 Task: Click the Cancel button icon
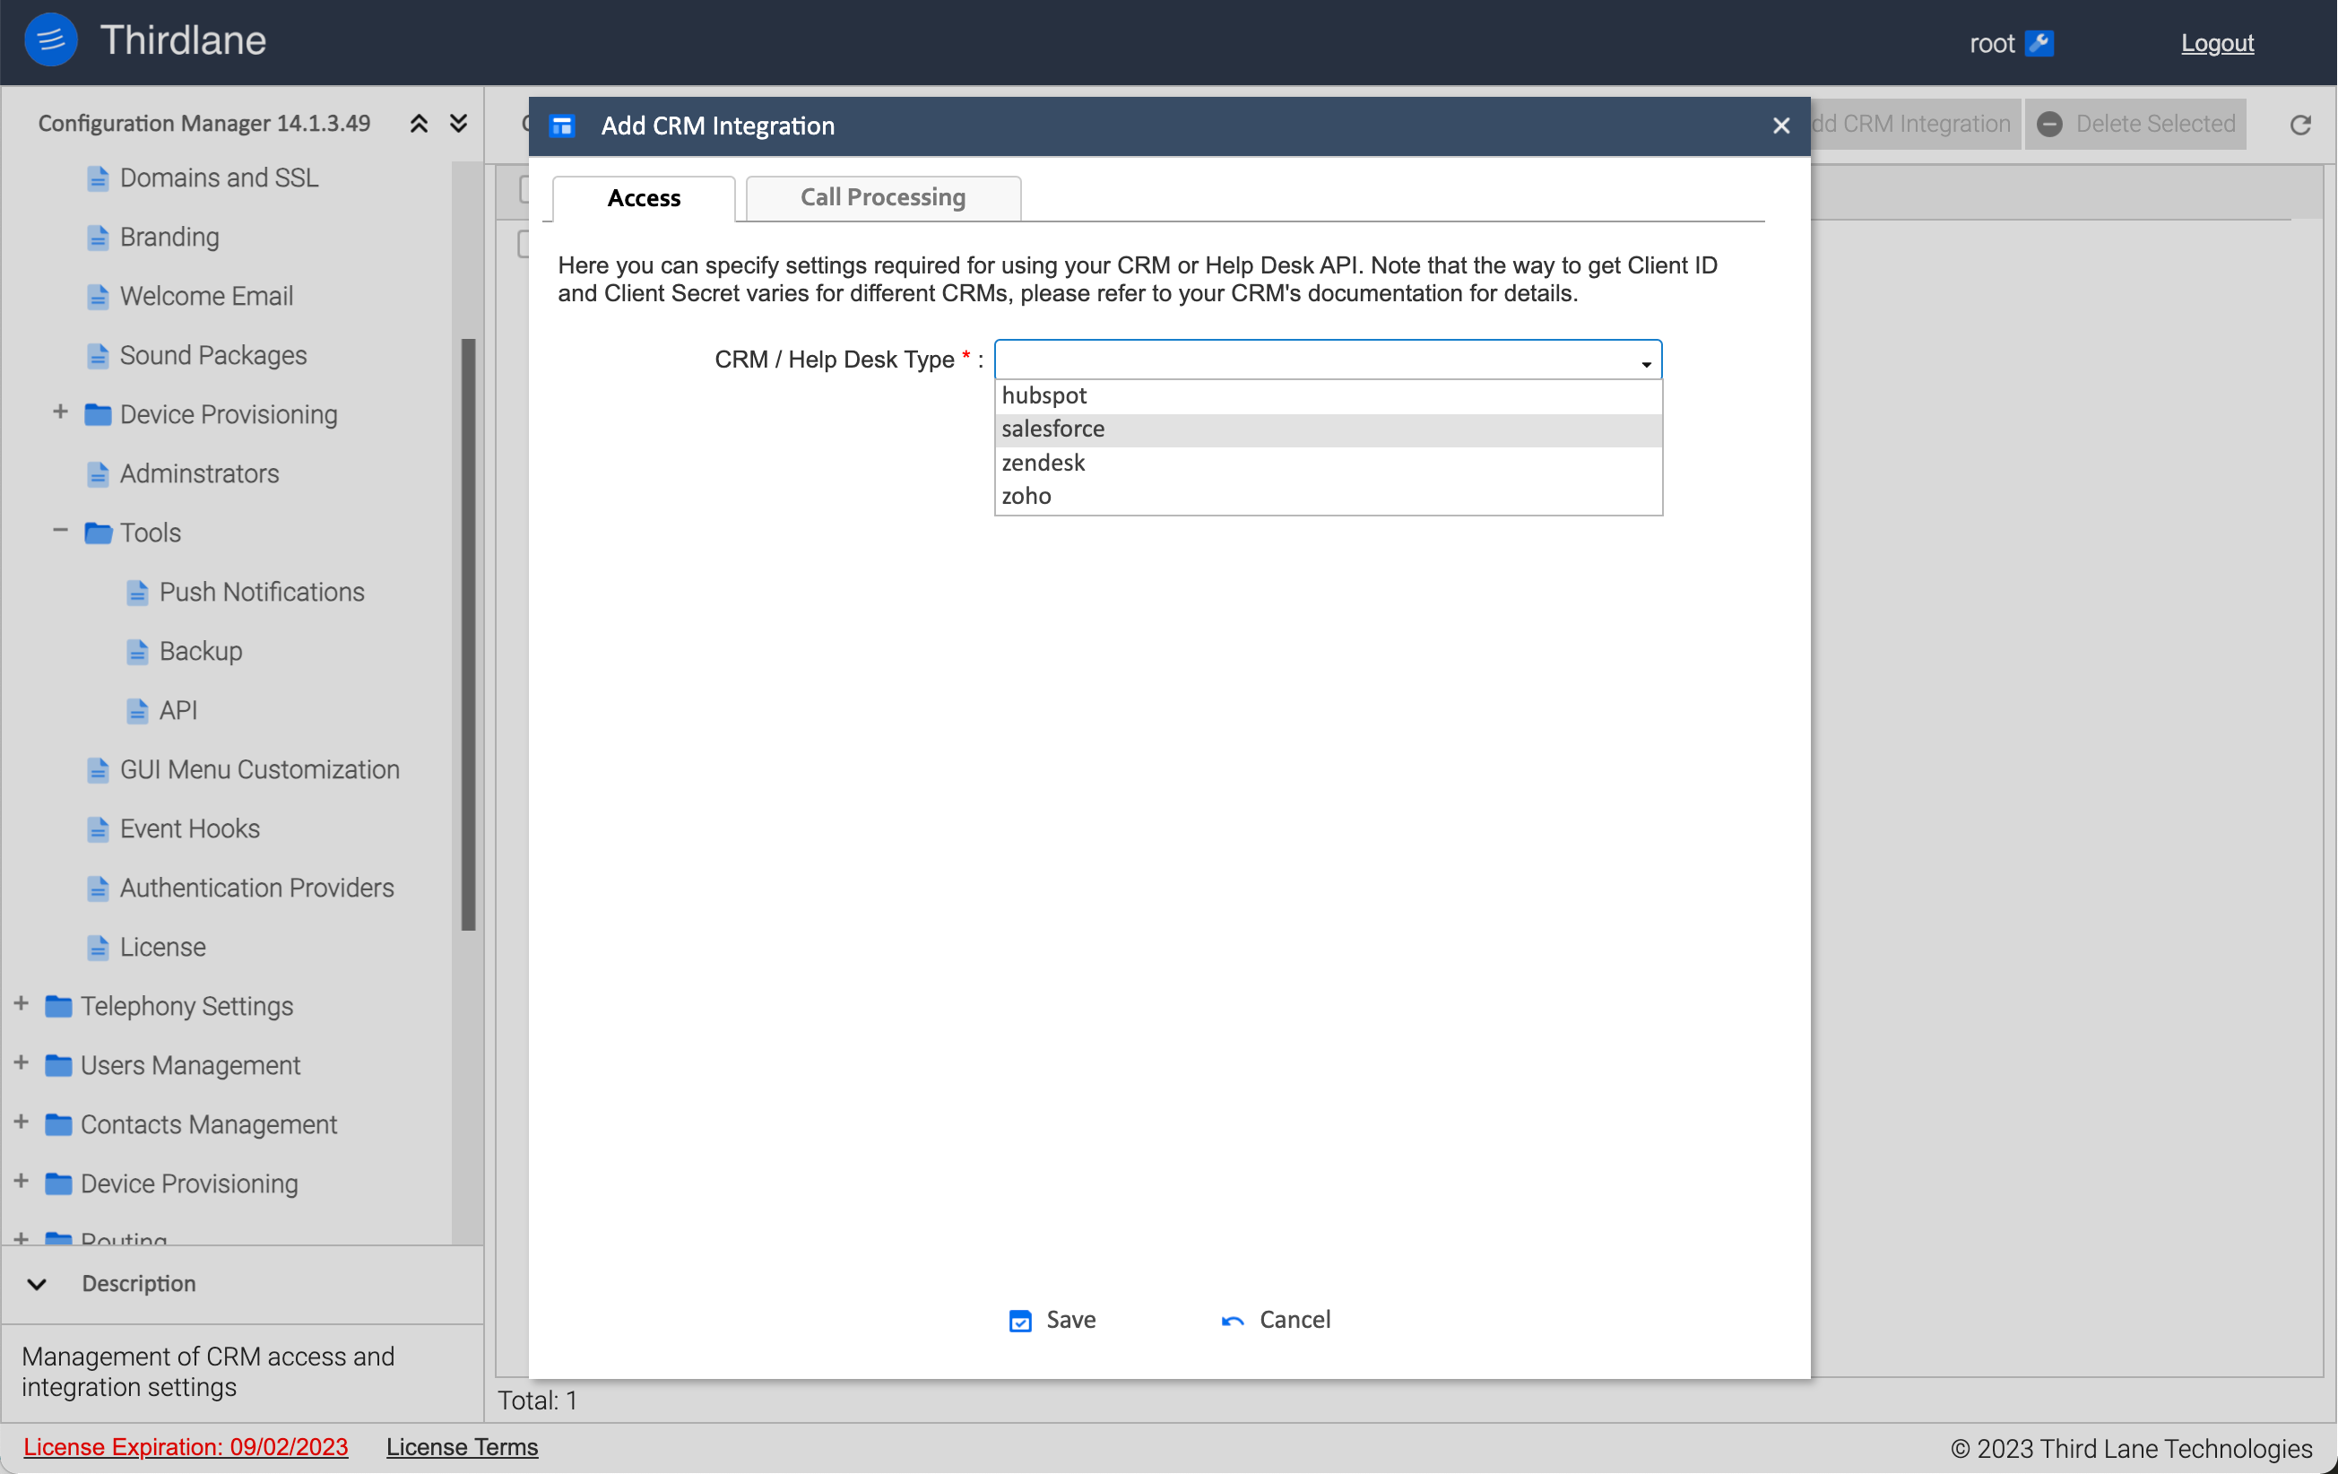[1233, 1322]
